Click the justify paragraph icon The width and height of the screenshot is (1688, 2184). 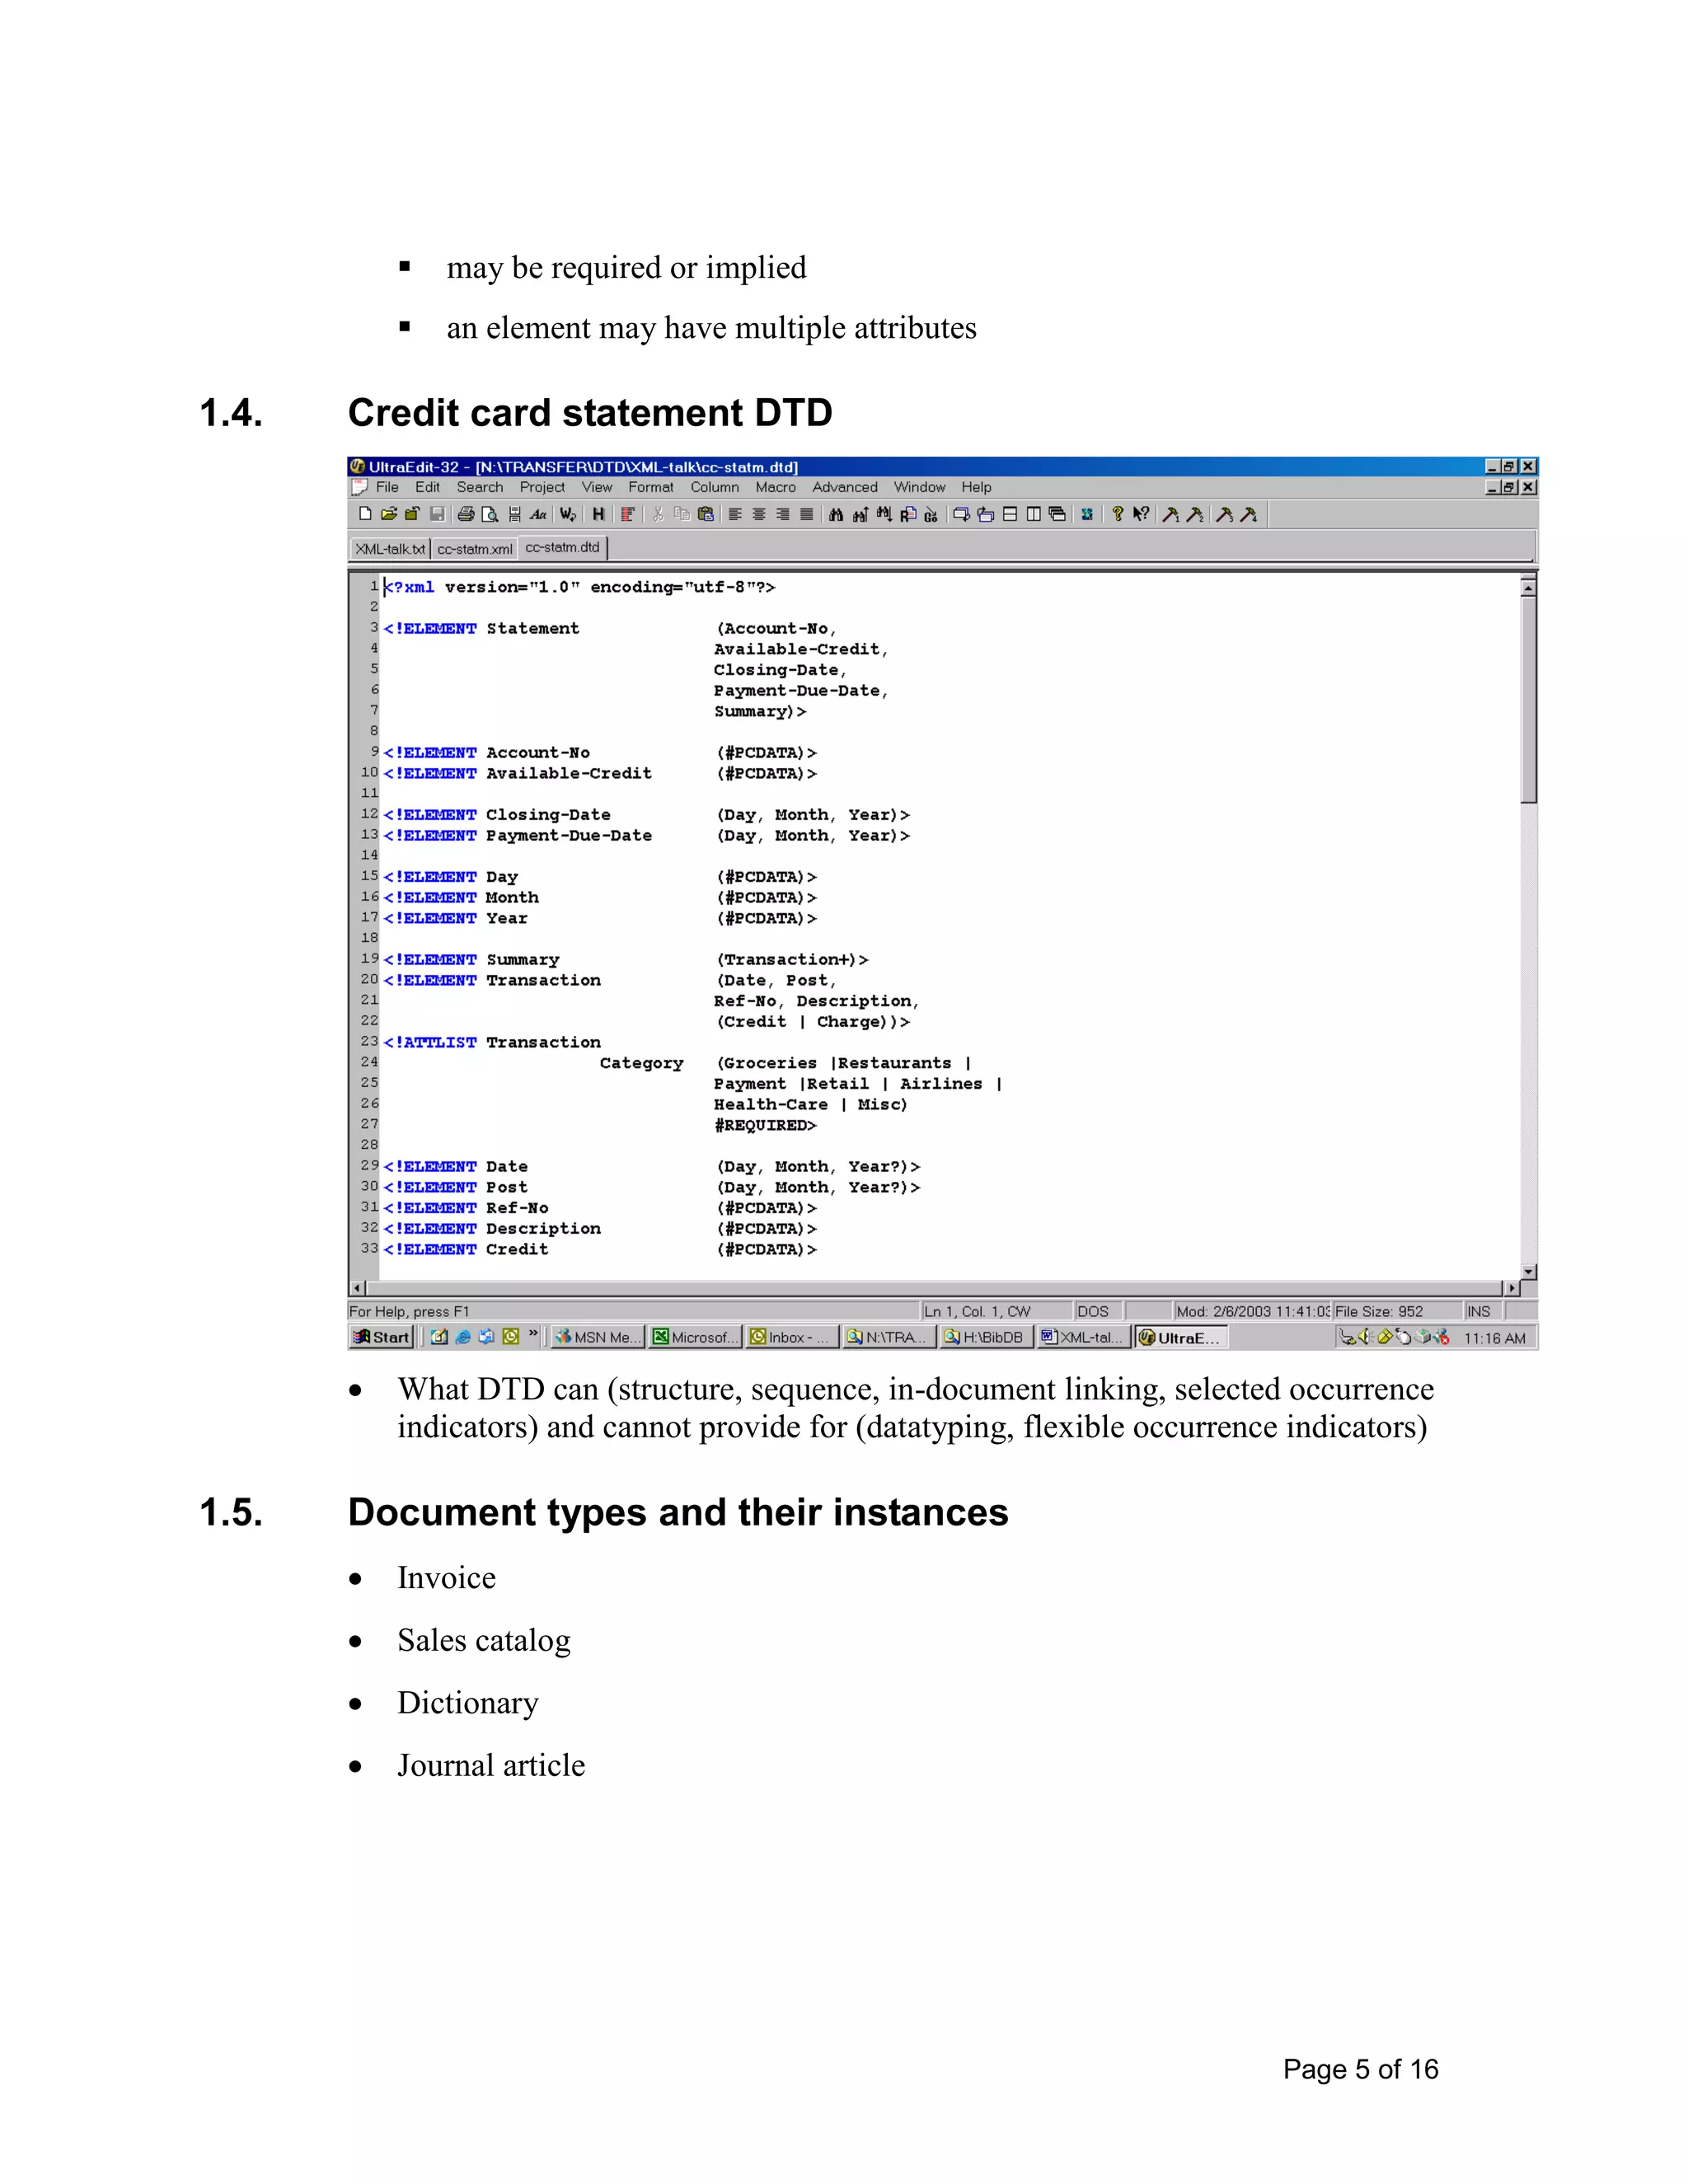(x=807, y=514)
